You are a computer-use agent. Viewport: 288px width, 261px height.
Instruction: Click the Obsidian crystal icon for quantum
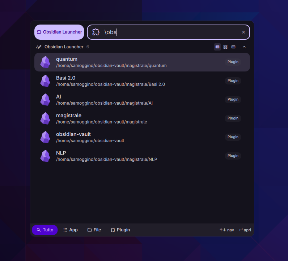pos(45,62)
